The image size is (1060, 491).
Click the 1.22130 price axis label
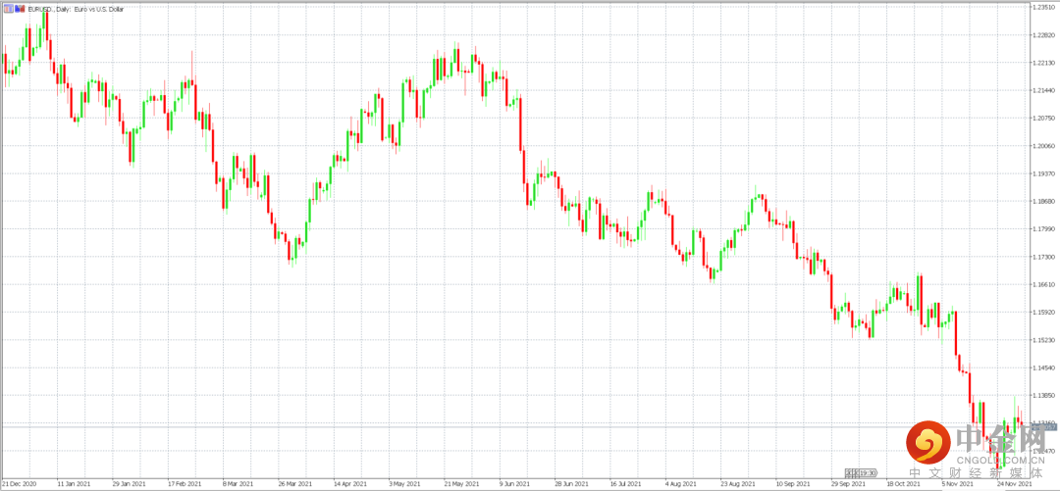(1044, 62)
